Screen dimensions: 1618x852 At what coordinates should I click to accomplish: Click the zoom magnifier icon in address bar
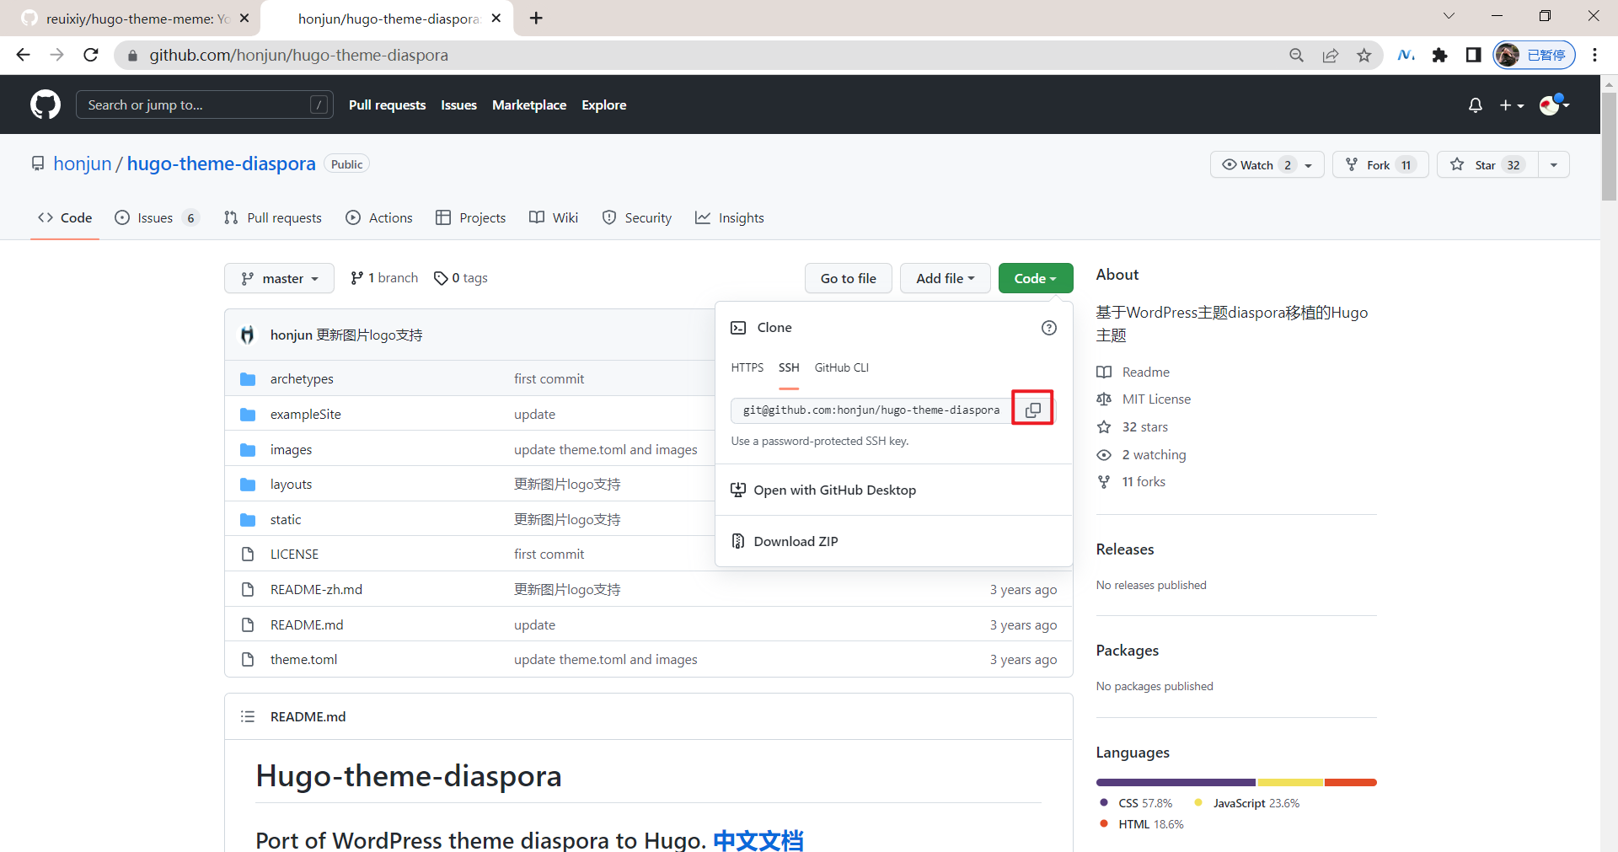tap(1296, 55)
